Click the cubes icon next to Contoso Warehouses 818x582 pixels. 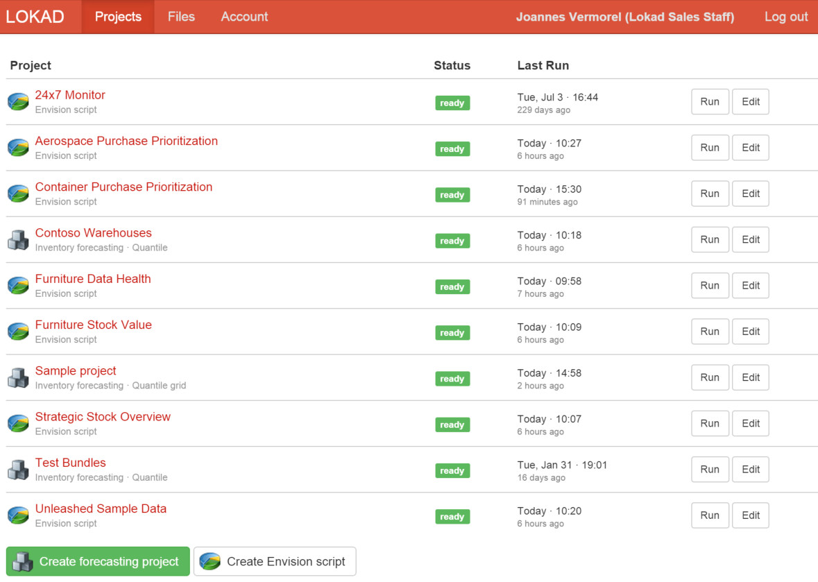tap(18, 240)
